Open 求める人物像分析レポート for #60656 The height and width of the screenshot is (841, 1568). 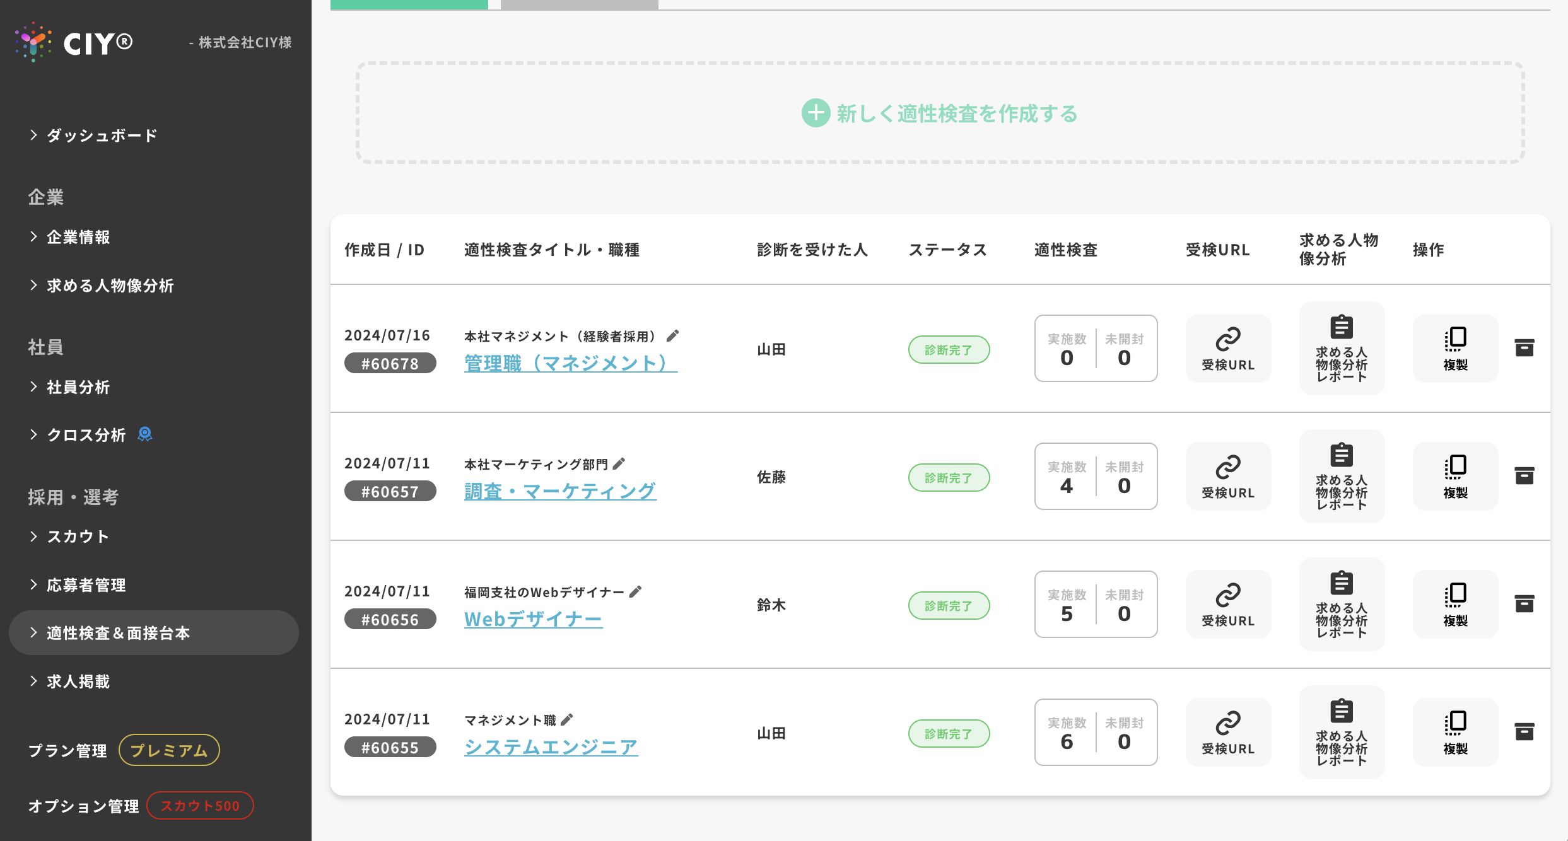(1341, 604)
